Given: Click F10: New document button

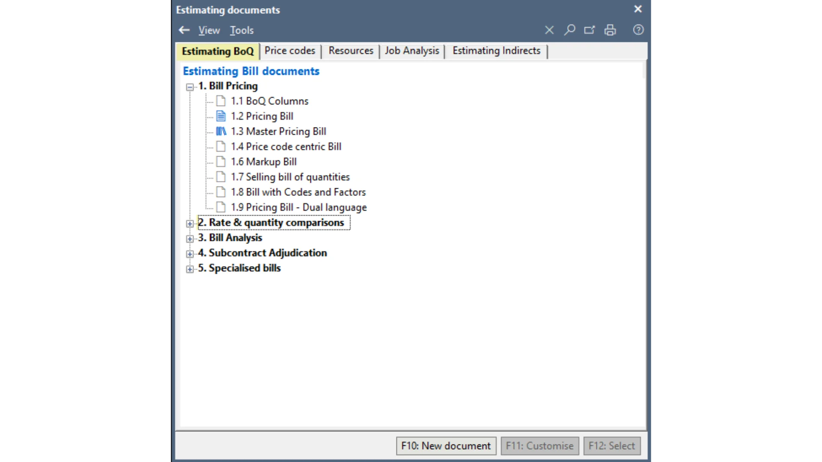Looking at the screenshot, I should pyautogui.click(x=446, y=446).
